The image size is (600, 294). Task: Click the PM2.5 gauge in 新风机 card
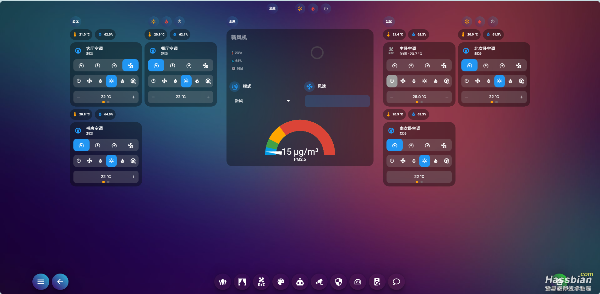tap(300, 141)
